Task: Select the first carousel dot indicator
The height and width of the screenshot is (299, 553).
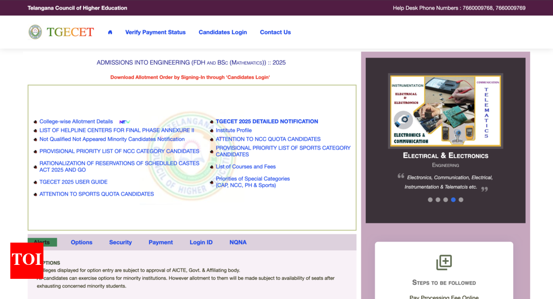Action: (430, 200)
